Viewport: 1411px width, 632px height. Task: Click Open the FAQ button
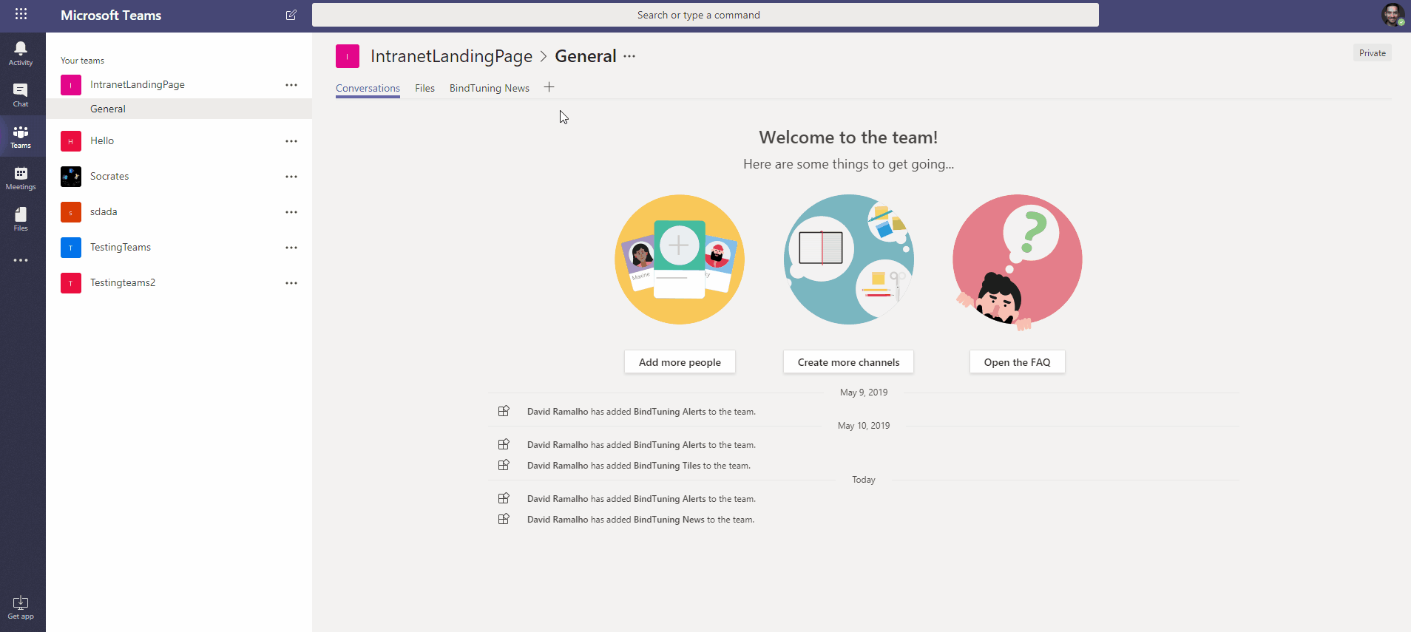click(x=1017, y=362)
